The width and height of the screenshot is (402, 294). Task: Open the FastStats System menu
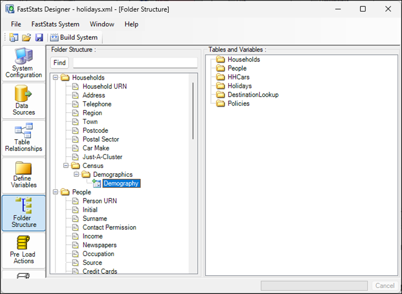click(x=55, y=24)
